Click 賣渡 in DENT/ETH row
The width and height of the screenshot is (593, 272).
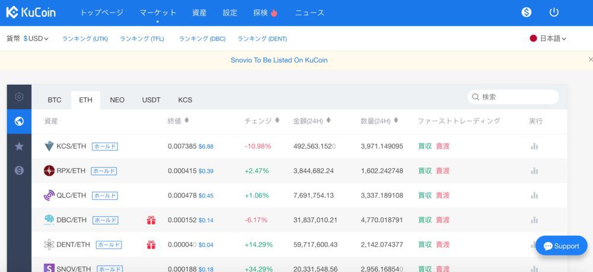[443, 244]
